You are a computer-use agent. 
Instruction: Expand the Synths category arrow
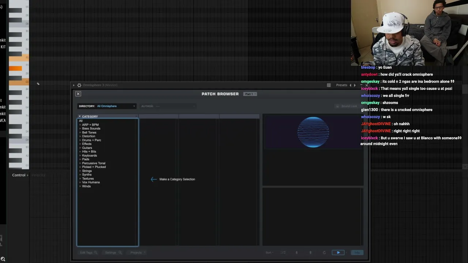tap(80, 175)
